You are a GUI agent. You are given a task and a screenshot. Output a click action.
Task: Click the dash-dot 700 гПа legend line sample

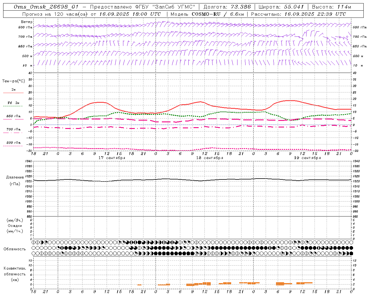(x=13, y=133)
